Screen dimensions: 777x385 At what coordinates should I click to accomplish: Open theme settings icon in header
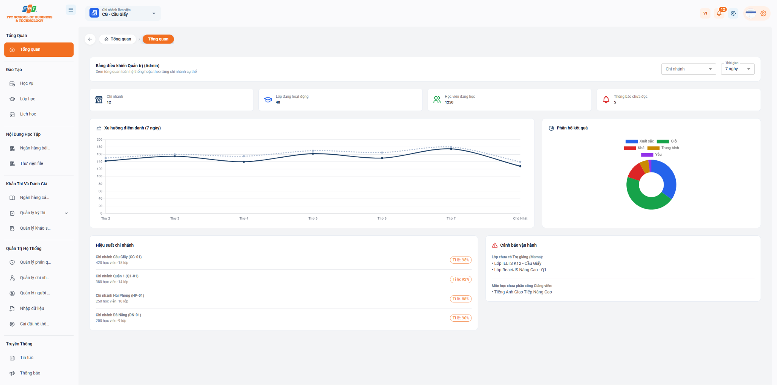(x=733, y=13)
